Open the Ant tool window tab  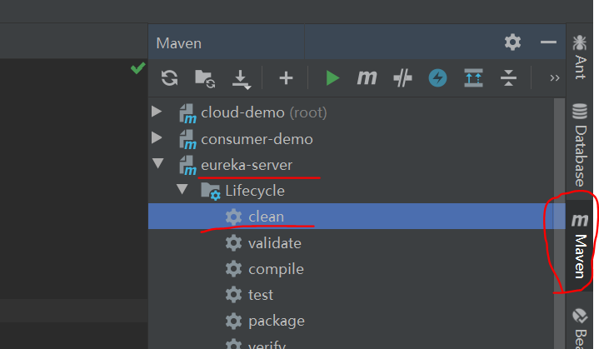580,57
